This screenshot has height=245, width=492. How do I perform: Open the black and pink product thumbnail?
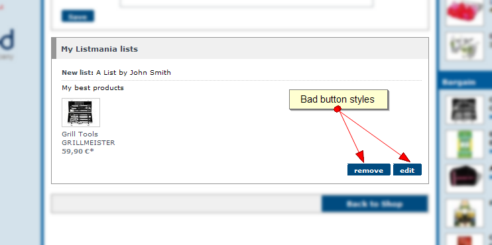[465, 179]
